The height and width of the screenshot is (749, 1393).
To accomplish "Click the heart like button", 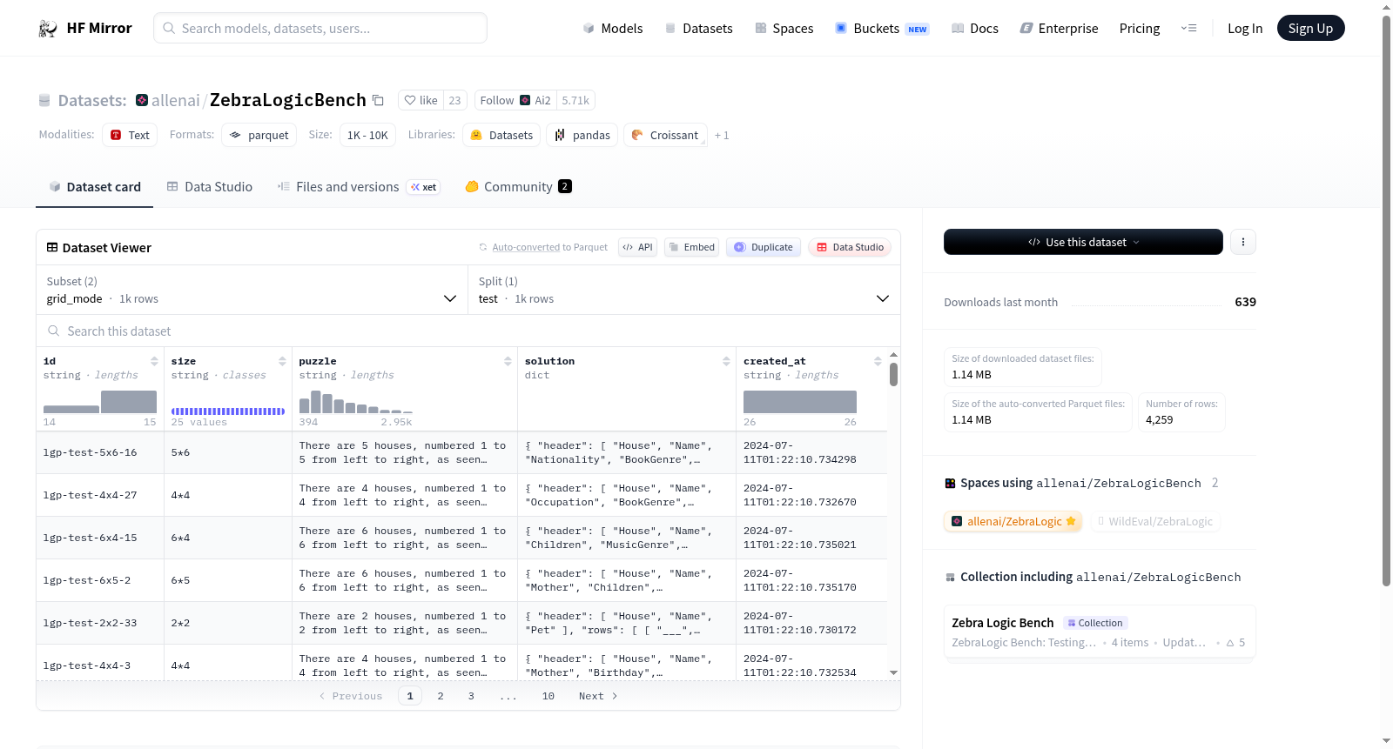I will pos(421,100).
